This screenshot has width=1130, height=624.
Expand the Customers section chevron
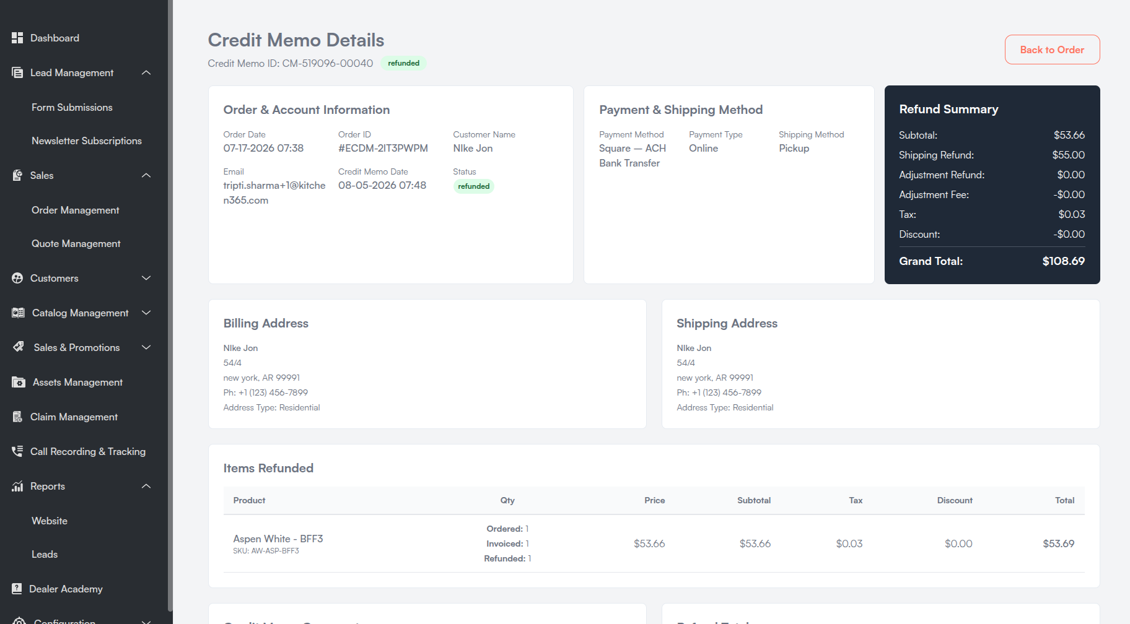click(x=146, y=278)
